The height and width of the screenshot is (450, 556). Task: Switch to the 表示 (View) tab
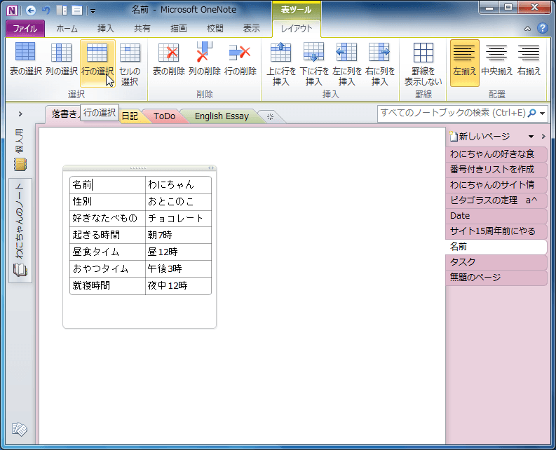(x=252, y=29)
